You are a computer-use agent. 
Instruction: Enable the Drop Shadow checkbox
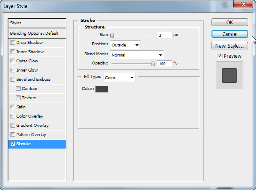[13, 43]
